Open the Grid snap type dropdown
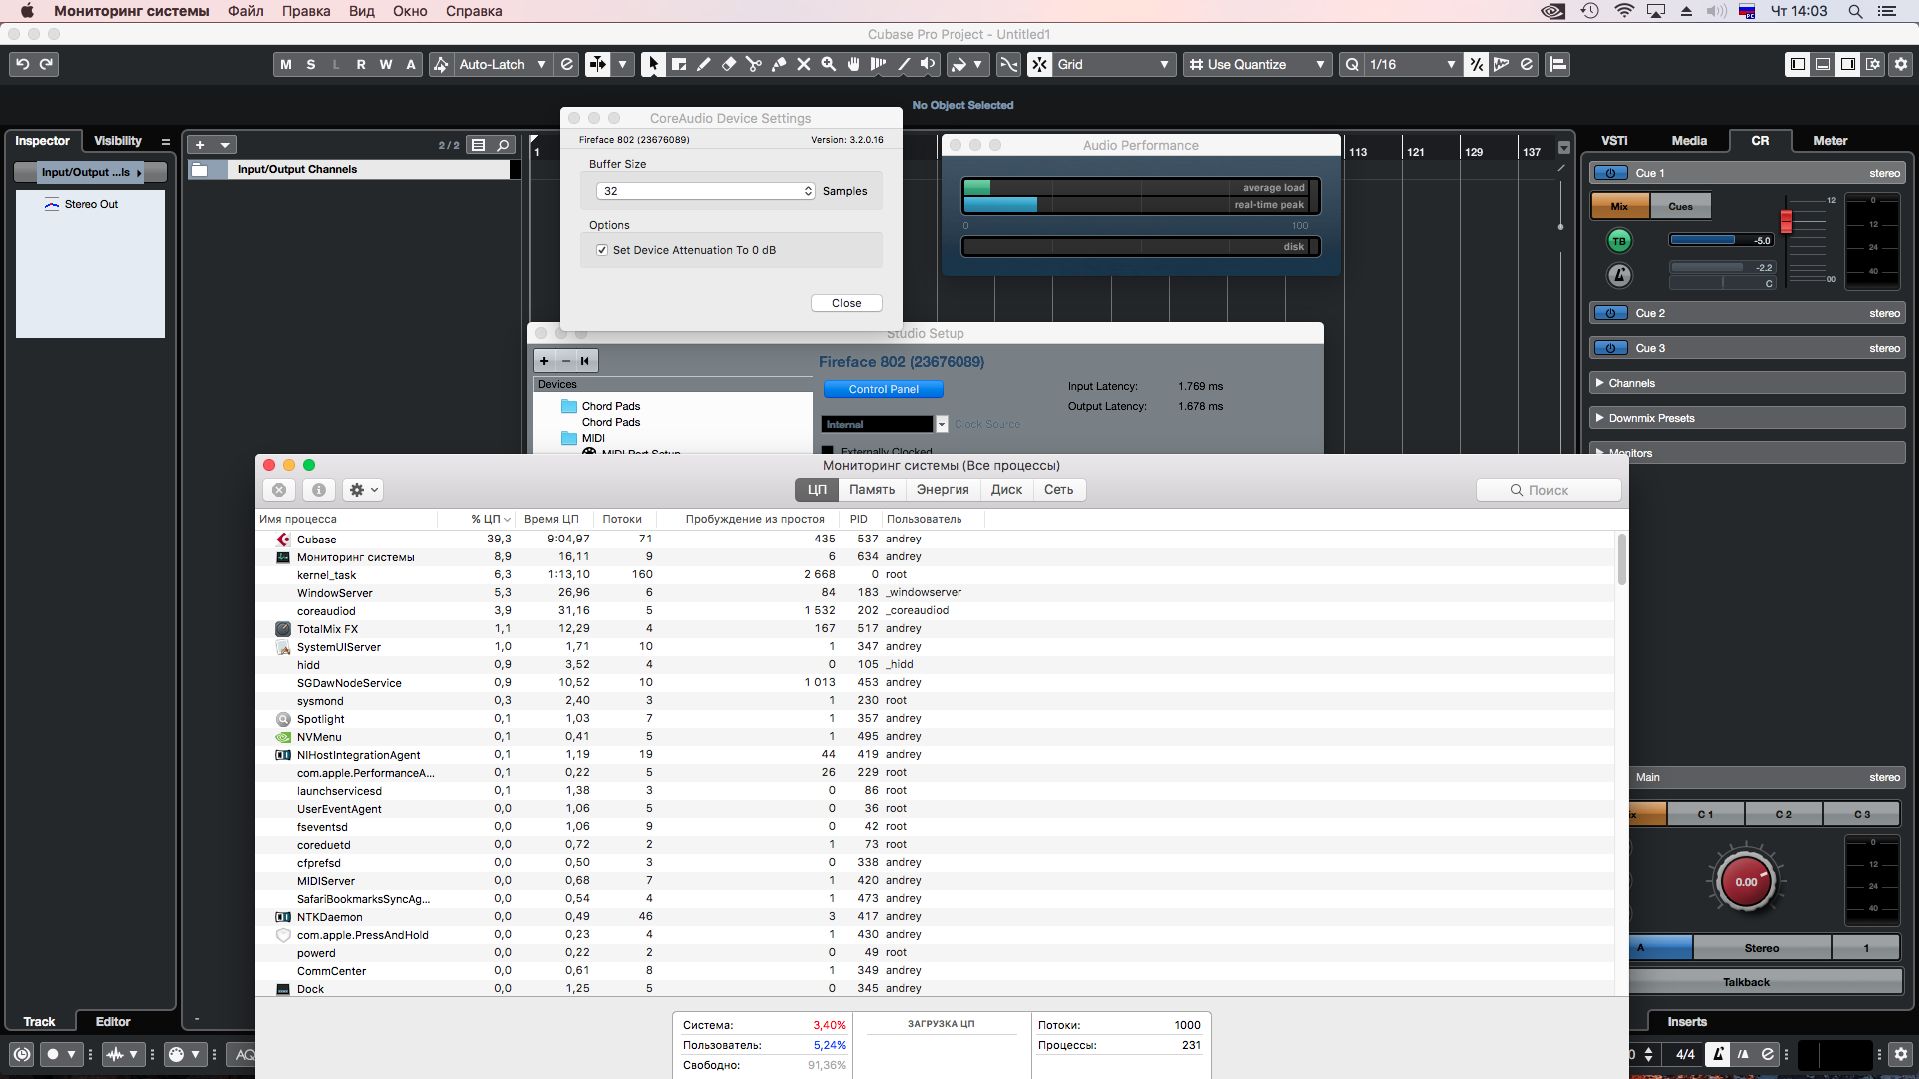Image resolution: width=1919 pixels, height=1079 pixels. [x=1113, y=64]
